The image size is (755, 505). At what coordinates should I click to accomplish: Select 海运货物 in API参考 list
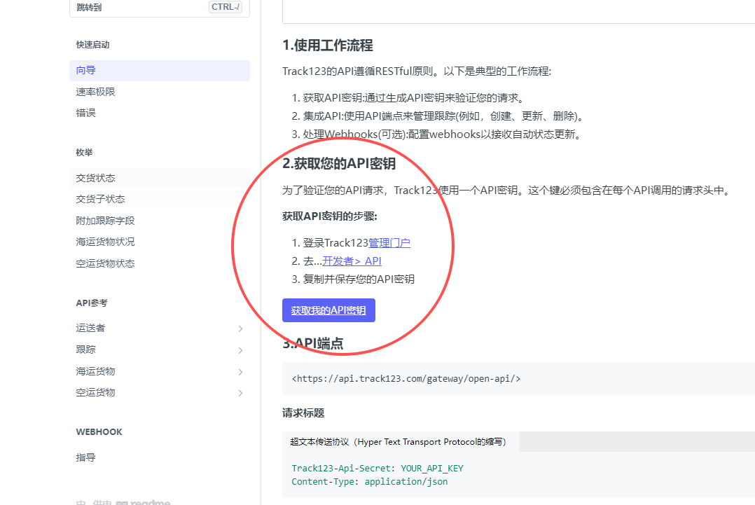click(95, 371)
